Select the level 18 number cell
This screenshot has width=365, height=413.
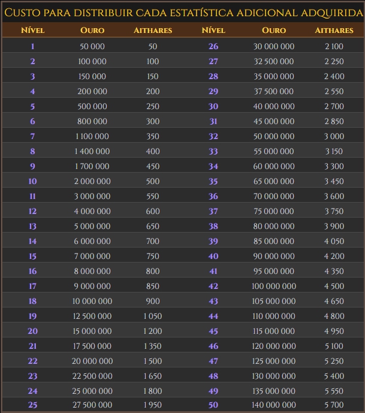tap(32, 301)
